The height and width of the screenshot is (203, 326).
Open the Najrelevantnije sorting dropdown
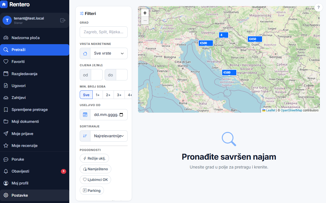coord(109,136)
